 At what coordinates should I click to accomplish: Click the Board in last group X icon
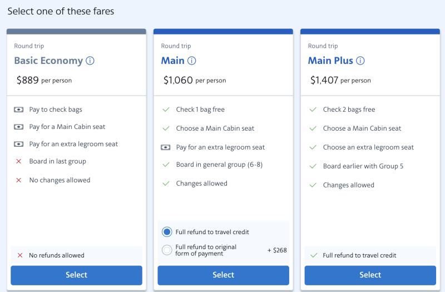pyautogui.click(x=19, y=161)
